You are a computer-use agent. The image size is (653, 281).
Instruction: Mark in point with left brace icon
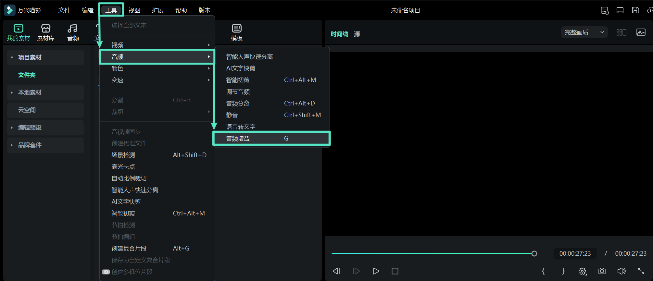(543, 271)
